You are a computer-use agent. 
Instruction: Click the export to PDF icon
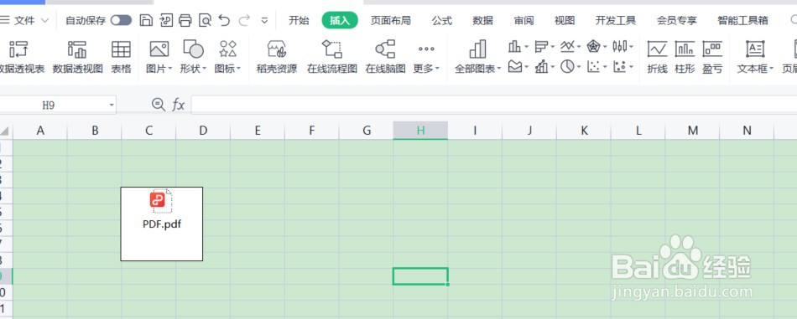[166, 20]
